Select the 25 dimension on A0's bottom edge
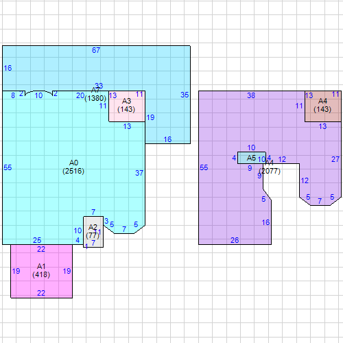Screen dimensions: 343x343 click(x=37, y=240)
